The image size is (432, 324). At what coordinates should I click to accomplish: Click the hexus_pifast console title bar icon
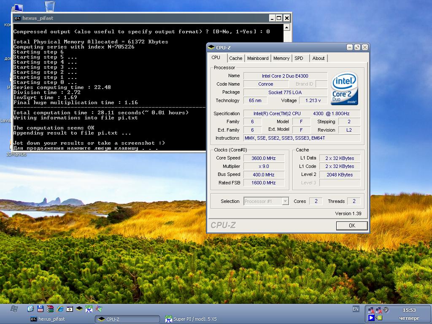(17, 18)
